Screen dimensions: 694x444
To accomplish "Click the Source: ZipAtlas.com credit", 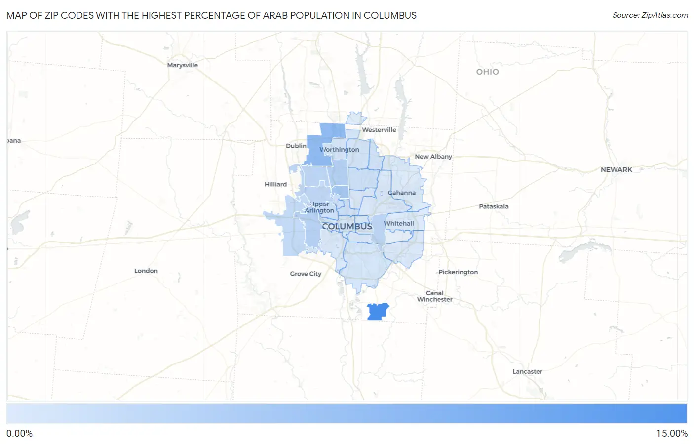I will pos(650,15).
